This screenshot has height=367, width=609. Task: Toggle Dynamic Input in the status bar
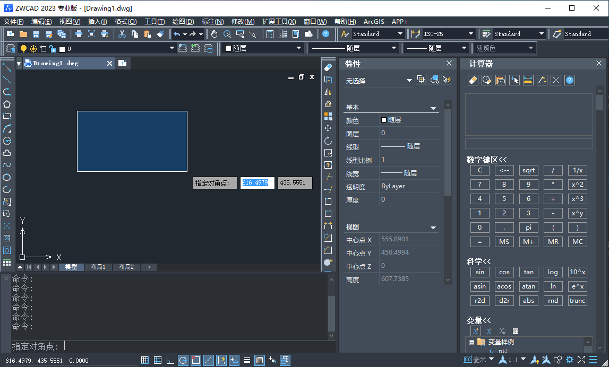[234, 360]
